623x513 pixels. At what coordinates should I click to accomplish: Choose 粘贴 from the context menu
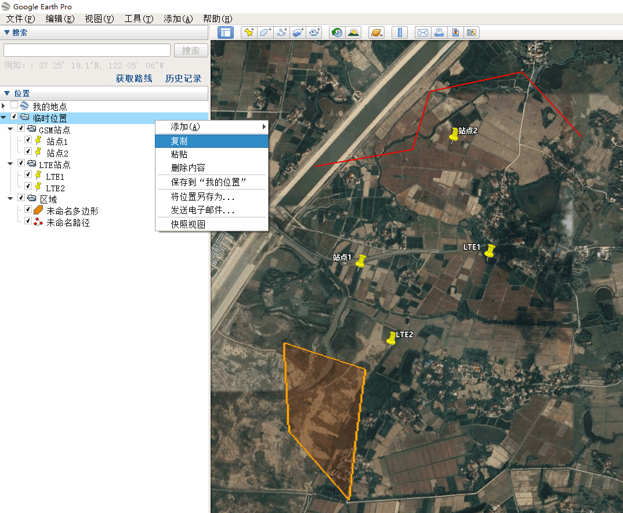point(212,154)
